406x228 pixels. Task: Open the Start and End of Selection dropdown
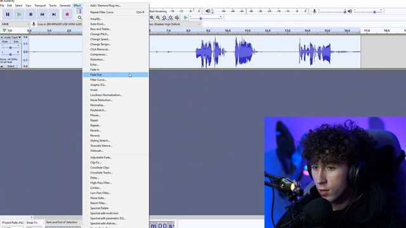[x=63, y=222]
